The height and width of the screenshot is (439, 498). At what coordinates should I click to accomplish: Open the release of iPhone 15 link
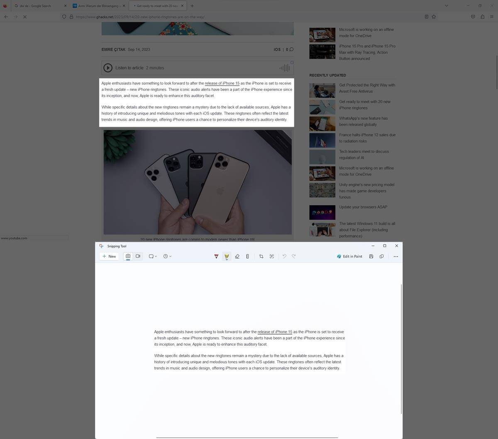coord(222,83)
